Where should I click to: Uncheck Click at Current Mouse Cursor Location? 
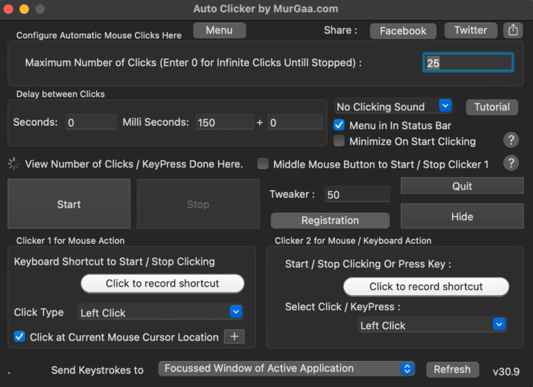tap(19, 336)
